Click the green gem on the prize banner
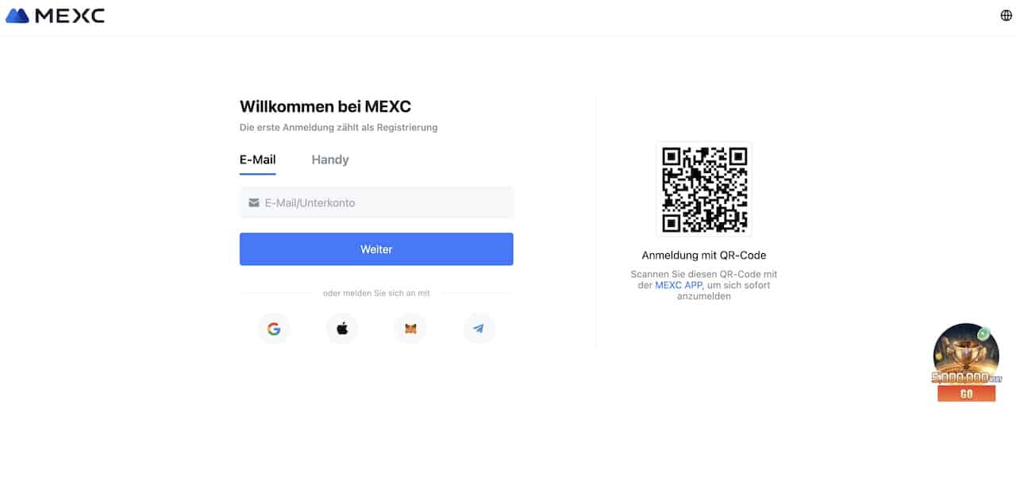1016x477 pixels. (983, 333)
